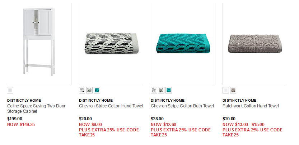Click the NOW $149.25 sale price

(x=21, y=125)
